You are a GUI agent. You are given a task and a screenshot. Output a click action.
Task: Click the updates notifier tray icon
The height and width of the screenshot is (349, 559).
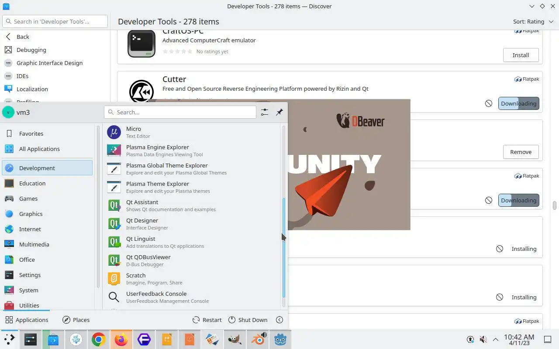pyautogui.click(x=470, y=339)
